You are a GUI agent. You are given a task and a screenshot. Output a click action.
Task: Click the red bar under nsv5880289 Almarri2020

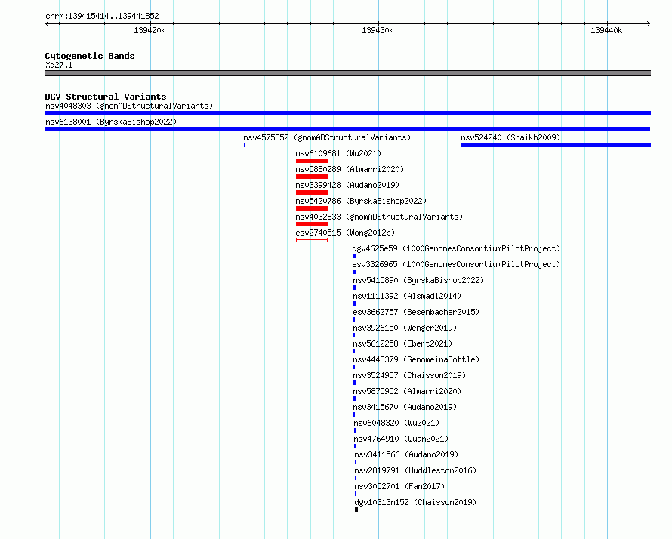click(312, 177)
